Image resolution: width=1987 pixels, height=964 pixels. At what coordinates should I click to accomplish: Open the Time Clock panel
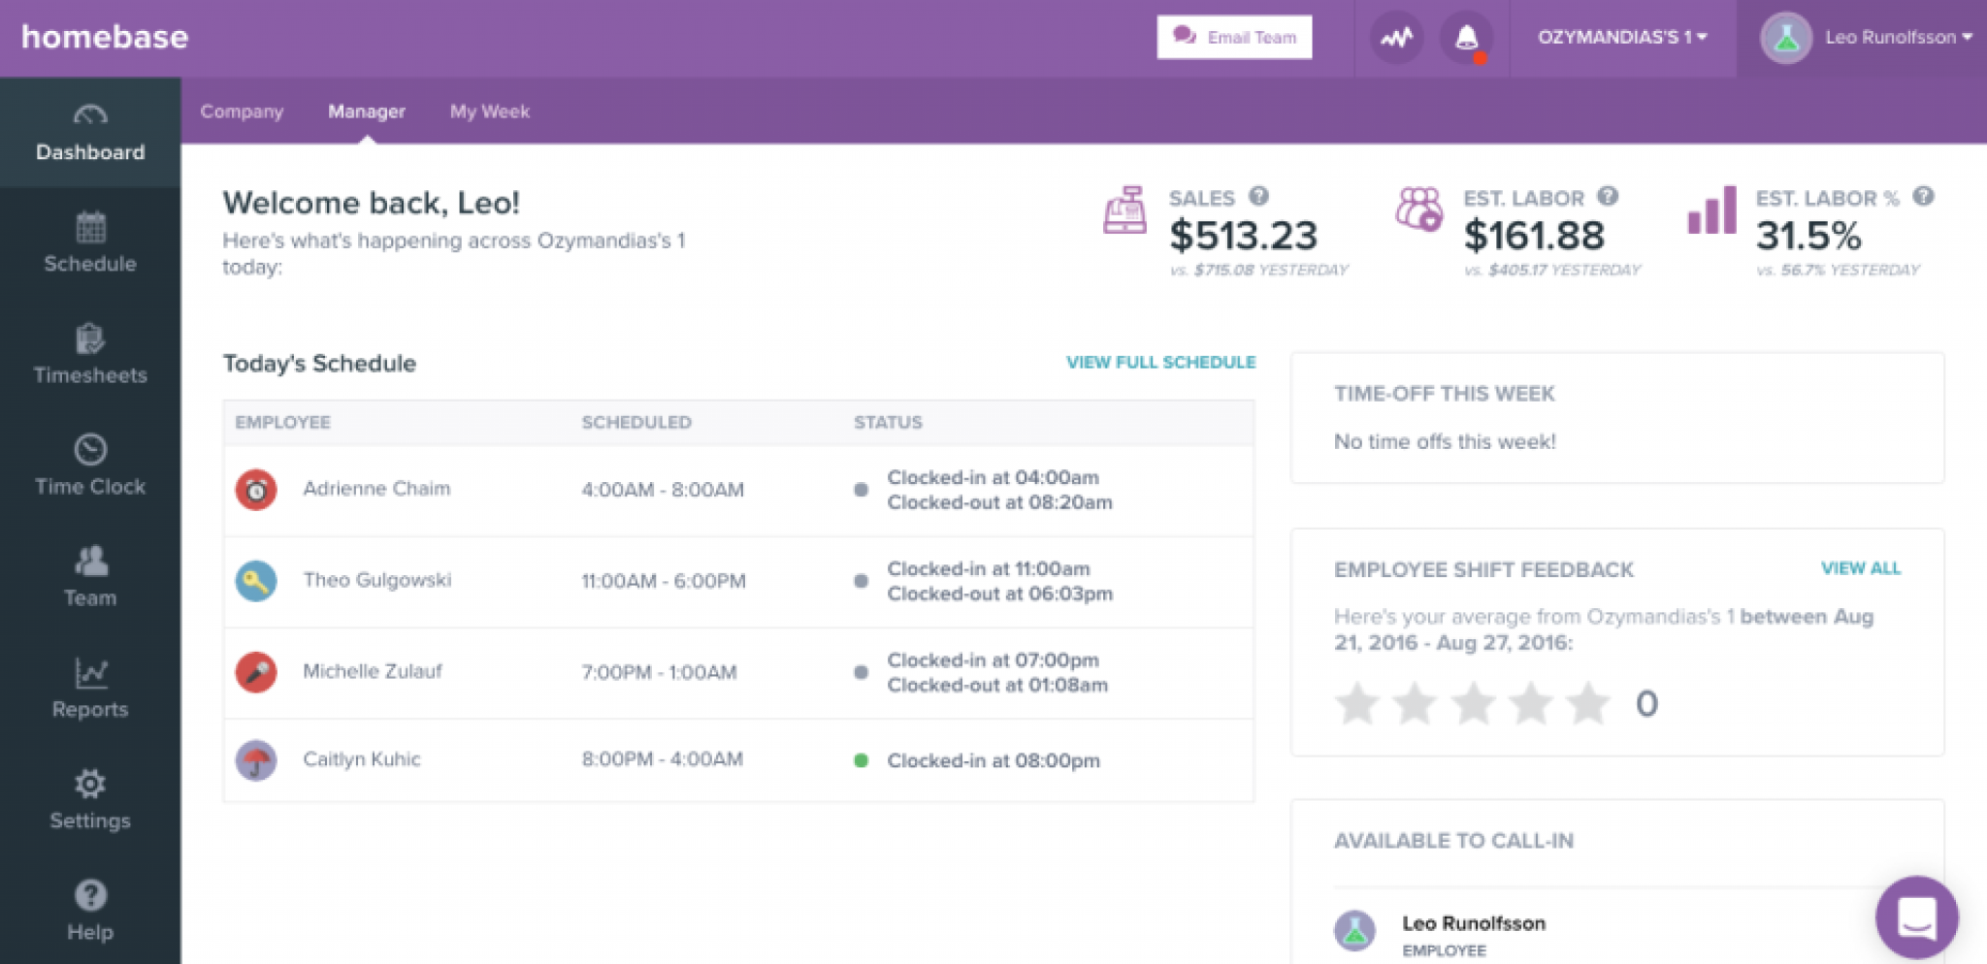tap(89, 466)
